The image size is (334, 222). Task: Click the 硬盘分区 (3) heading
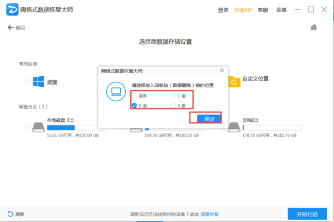(x=33, y=107)
